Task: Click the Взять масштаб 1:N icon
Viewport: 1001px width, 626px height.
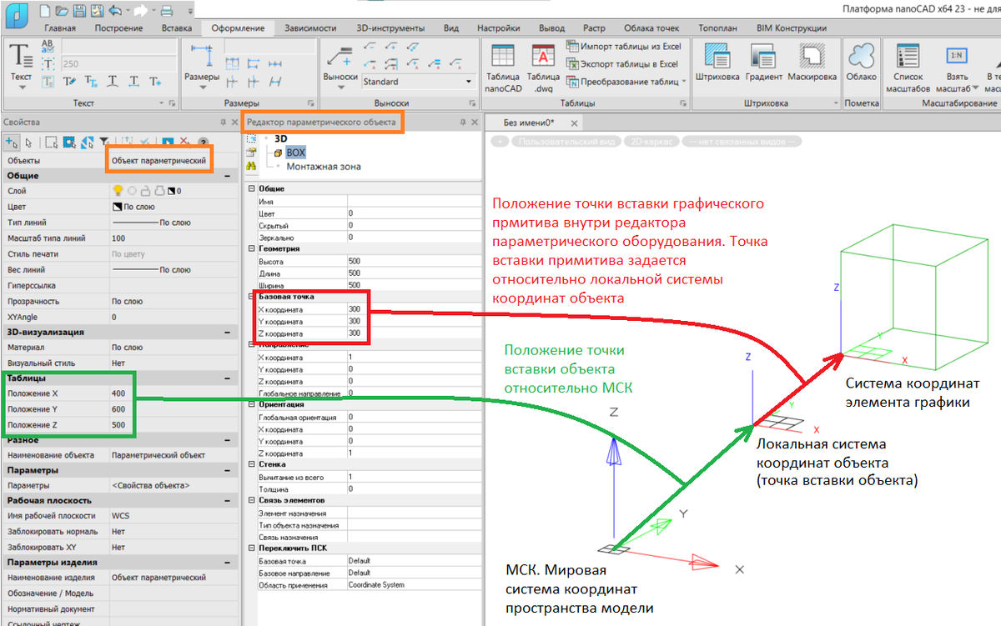Action: click(957, 56)
